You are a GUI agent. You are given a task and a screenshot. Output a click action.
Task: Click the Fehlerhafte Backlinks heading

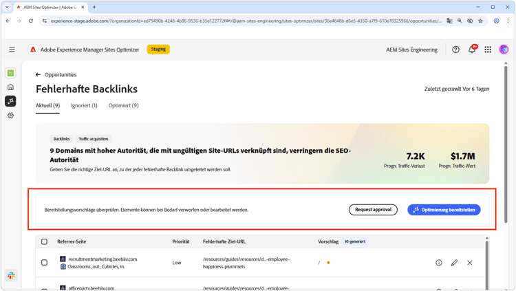pos(87,89)
